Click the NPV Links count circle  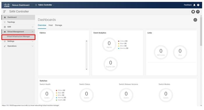161,52
